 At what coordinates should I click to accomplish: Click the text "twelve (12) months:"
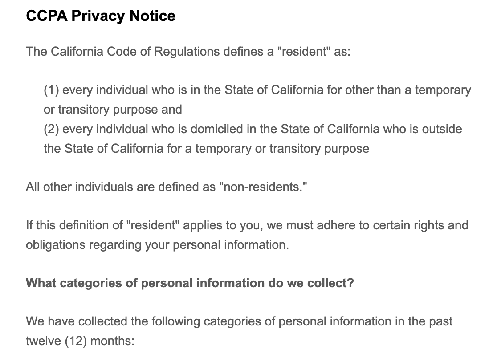(80, 341)
